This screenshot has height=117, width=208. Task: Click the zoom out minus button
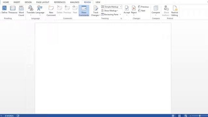tap(190, 116)
